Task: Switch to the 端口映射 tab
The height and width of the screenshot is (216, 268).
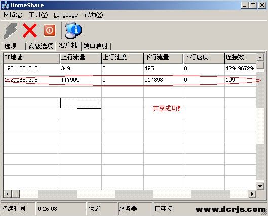Action: (96, 46)
